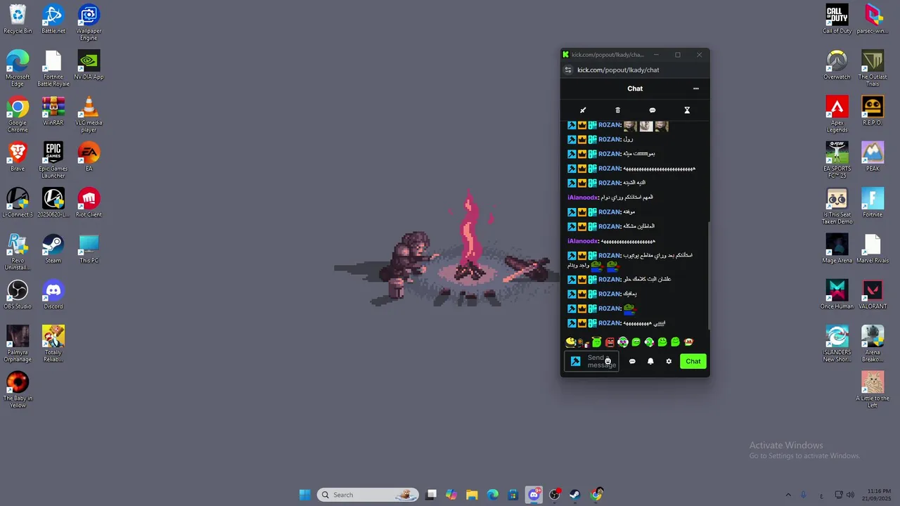Click the site info icon in address bar

pyautogui.click(x=568, y=70)
